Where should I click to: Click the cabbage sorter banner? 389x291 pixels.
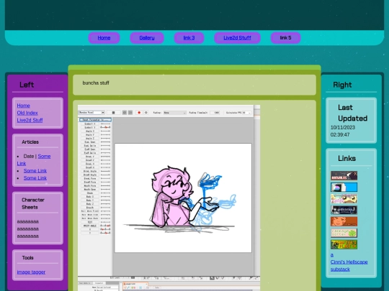point(344,233)
